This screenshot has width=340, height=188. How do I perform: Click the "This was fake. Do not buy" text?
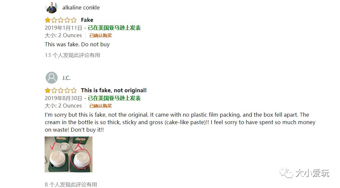tap(77, 44)
